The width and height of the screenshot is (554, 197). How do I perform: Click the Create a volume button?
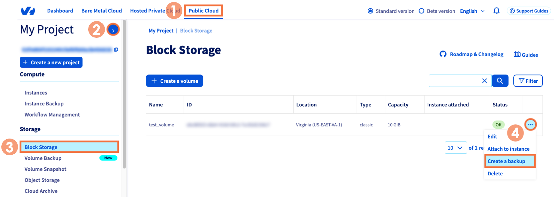[x=174, y=81]
